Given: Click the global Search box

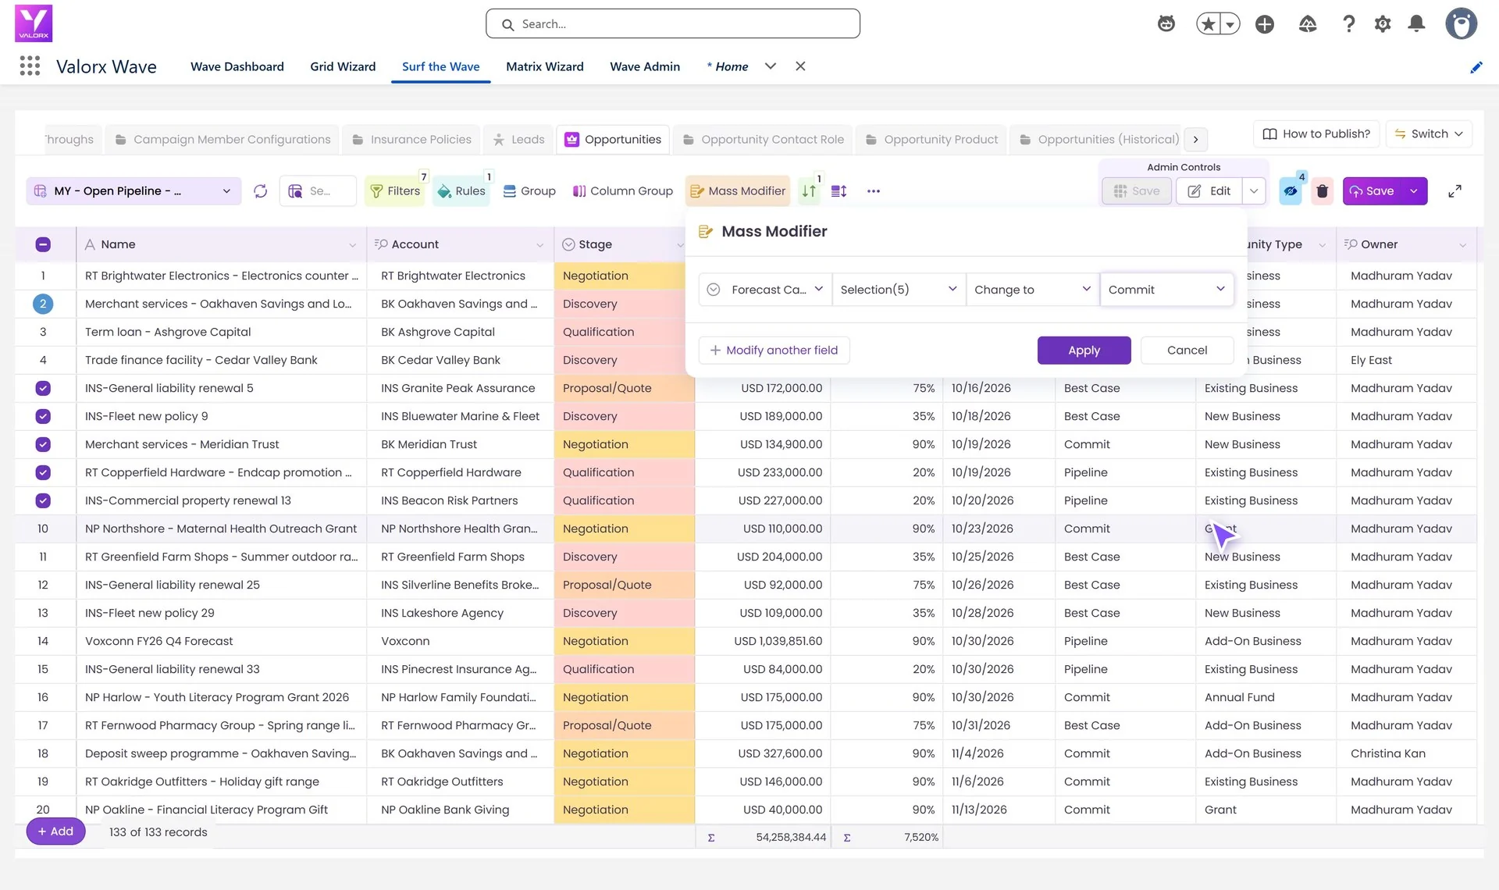Looking at the screenshot, I should click(673, 24).
